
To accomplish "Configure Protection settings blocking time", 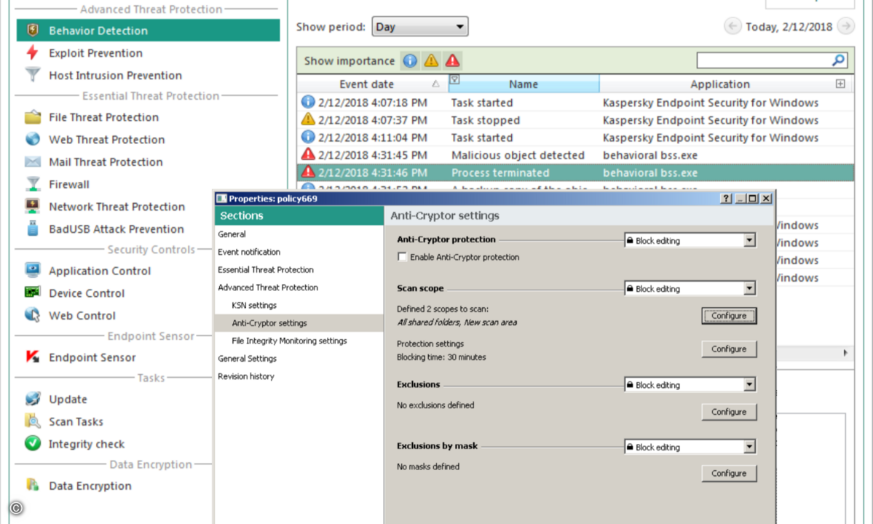I will (x=729, y=349).
